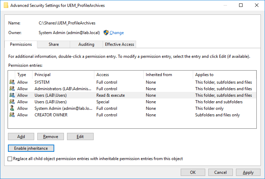The image size is (265, 179).
Task: Click the group icon on the Special access entry
Action: pyautogui.click(x=12, y=102)
